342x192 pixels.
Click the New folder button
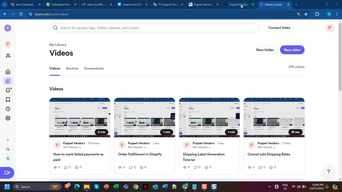click(x=265, y=50)
